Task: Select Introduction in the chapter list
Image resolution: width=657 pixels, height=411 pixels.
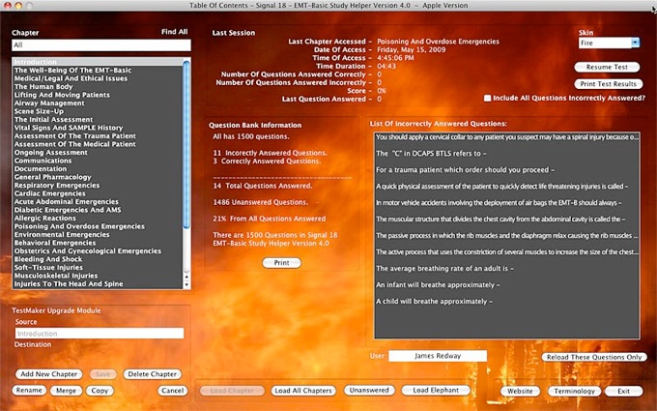Action: pyautogui.click(x=98, y=62)
